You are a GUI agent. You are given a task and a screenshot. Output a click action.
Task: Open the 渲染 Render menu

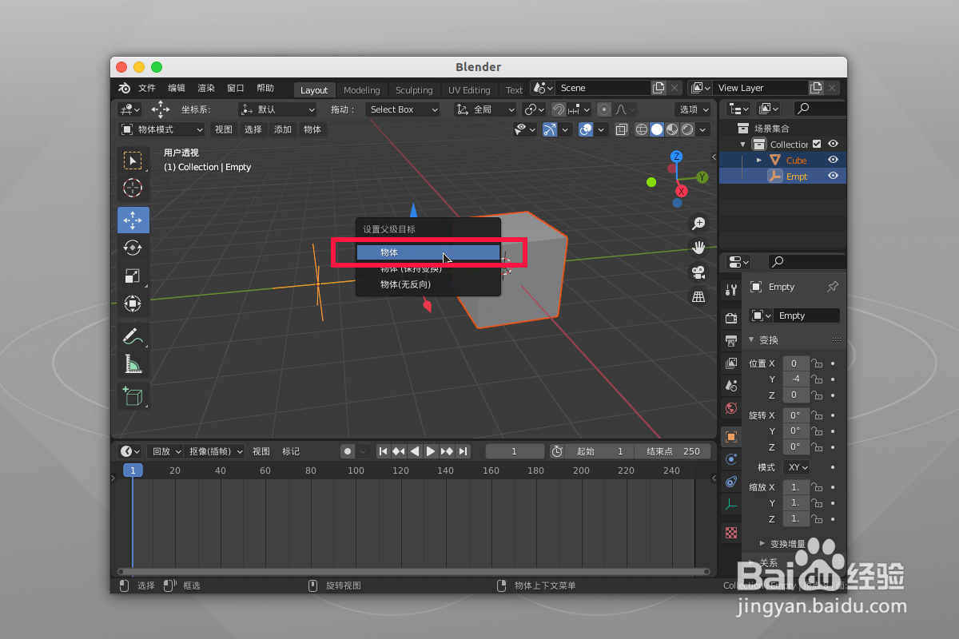pyautogui.click(x=206, y=88)
